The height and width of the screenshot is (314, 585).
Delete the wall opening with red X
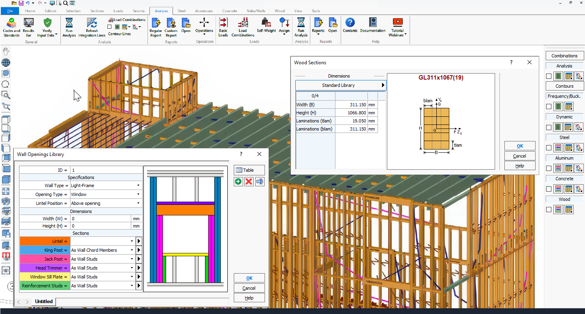tap(249, 182)
